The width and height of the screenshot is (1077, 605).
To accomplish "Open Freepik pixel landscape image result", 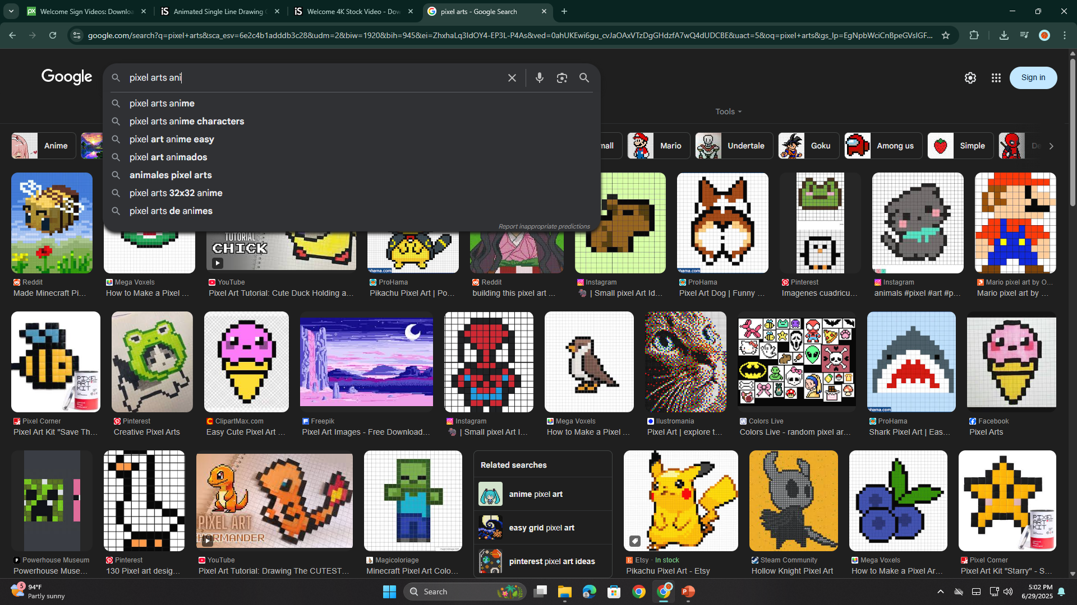I will pyautogui.click(x=366, y=362).
